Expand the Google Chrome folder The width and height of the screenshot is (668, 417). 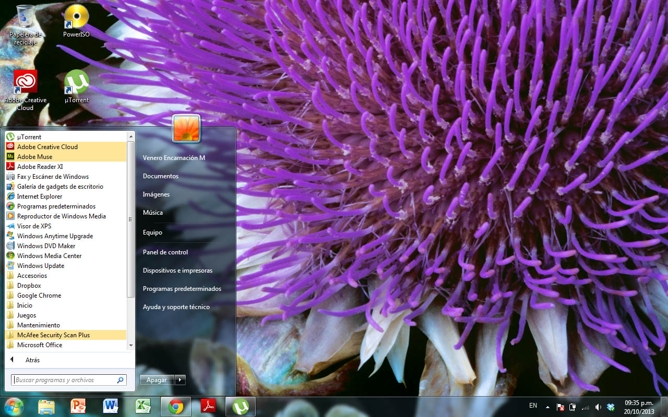click(x=66, y=295)
